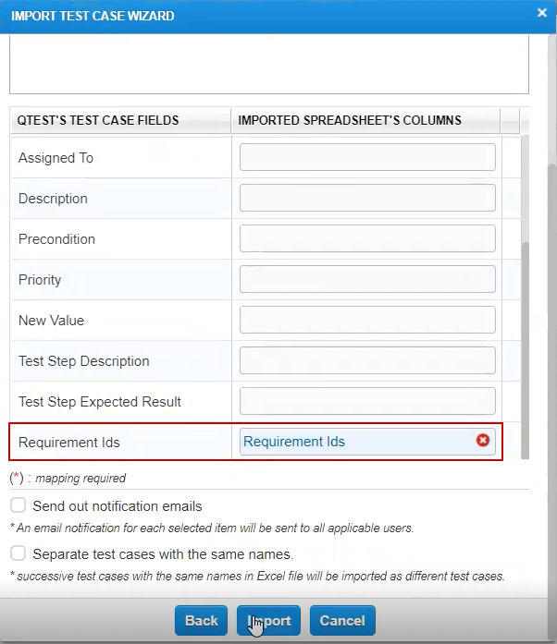557x644 pixels.
Task: Close the Import Test Case Wizard dialog
Action: point(541,13)
